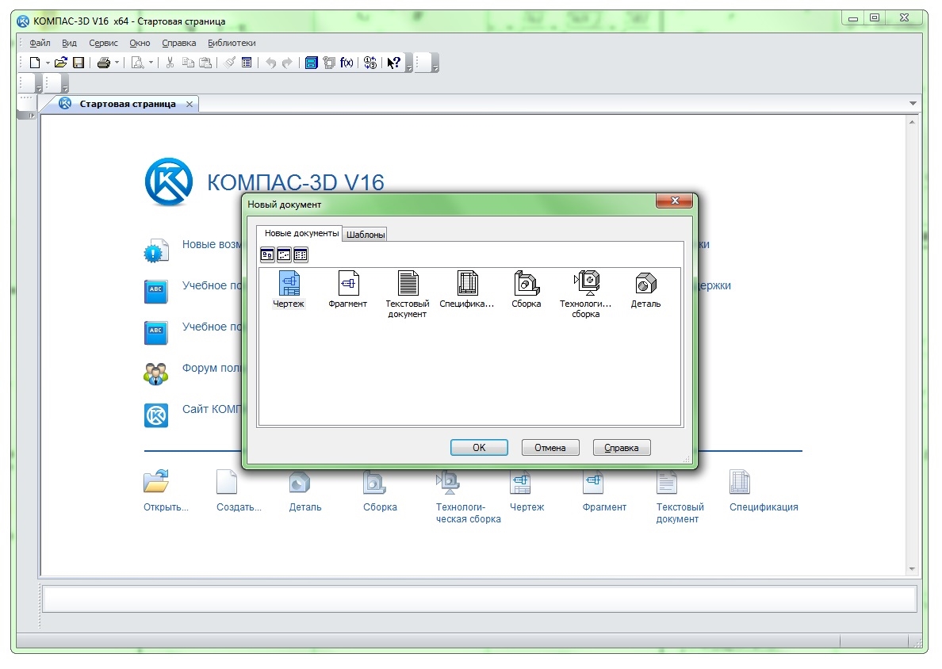942x669 pixels.
Task: Open the document tabs list arrow
Action: click(913, 104)
